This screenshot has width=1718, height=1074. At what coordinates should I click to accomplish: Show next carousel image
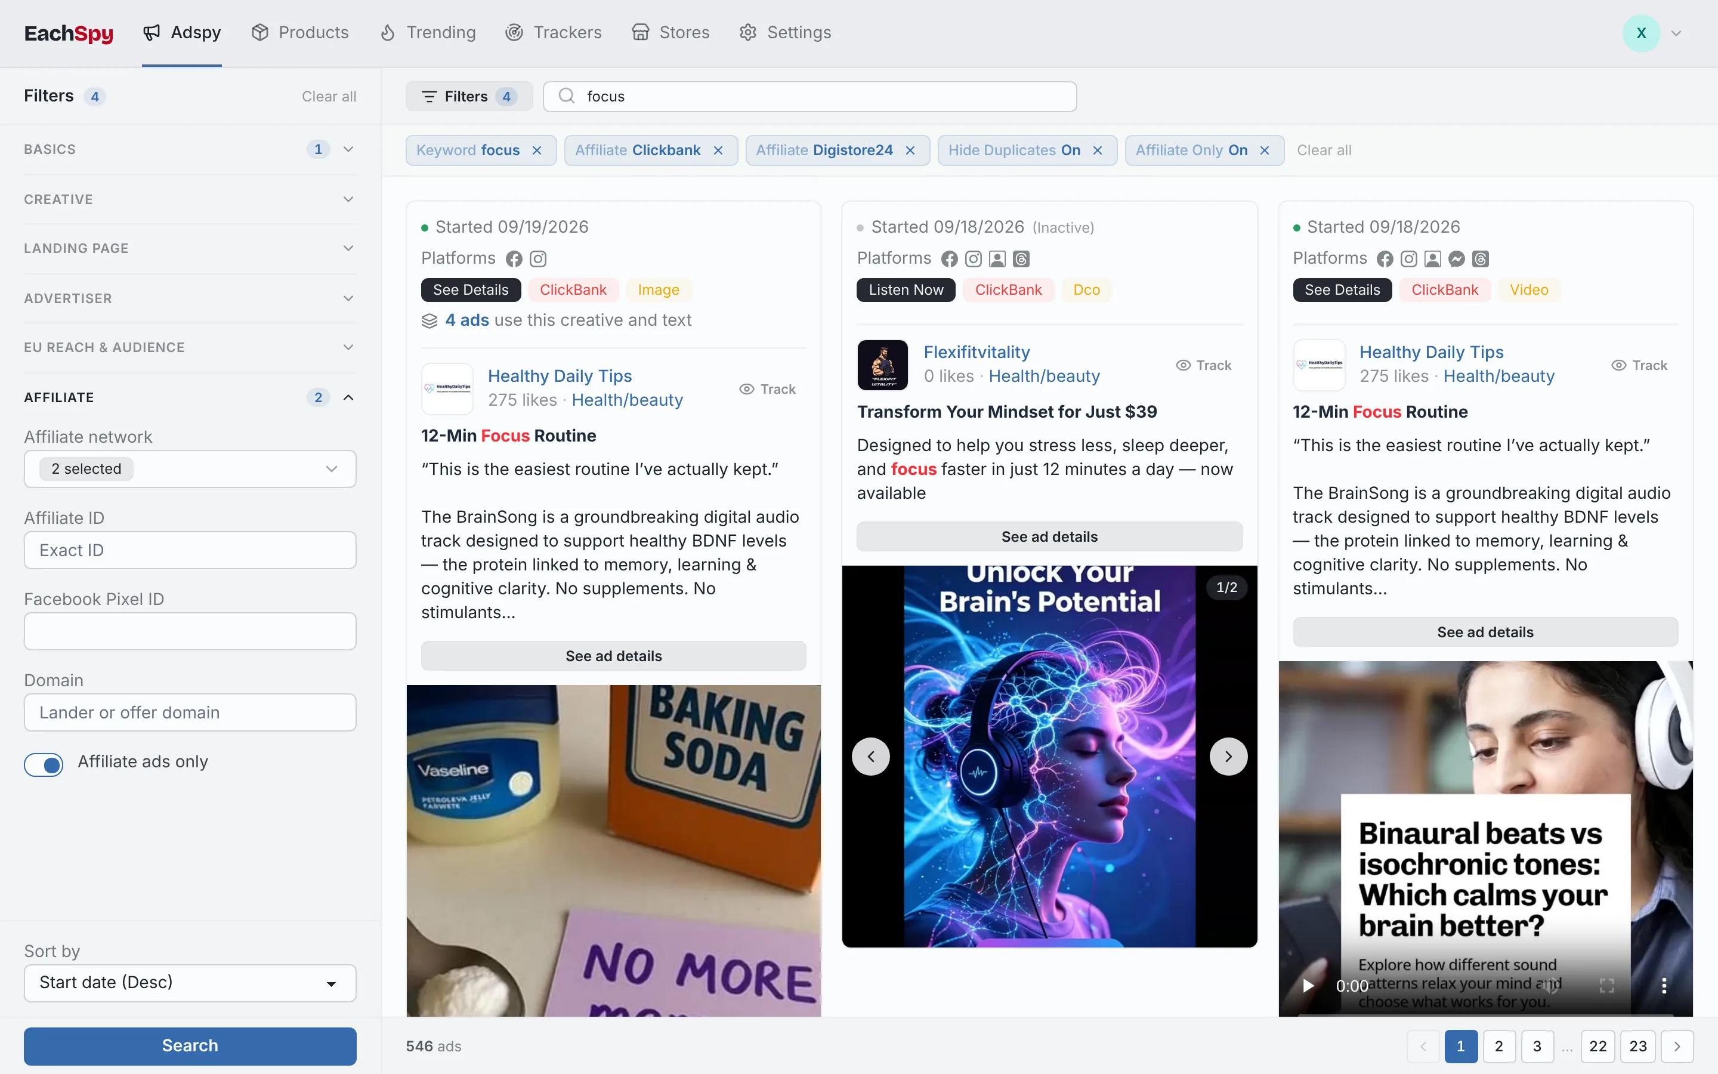1228,757
